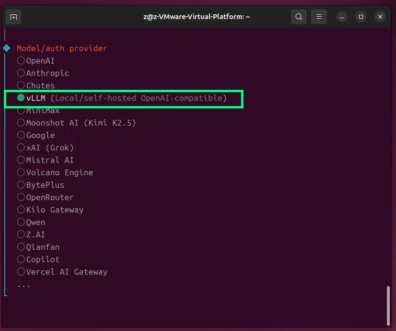Choose Volcano Engine provider
The width and height of the screenshot is (396, 331).
21,172
